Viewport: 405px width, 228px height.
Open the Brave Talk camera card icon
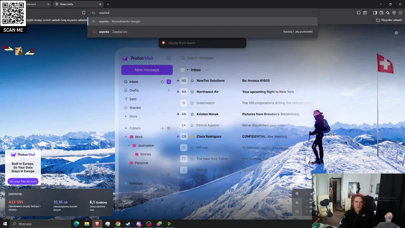297,211
